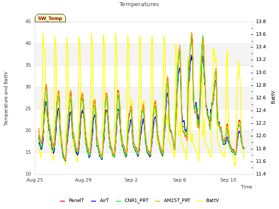This screenshot has width=279, height=209.
Task: Click the Sep 6 x-axis label
Action: point(180,180)
